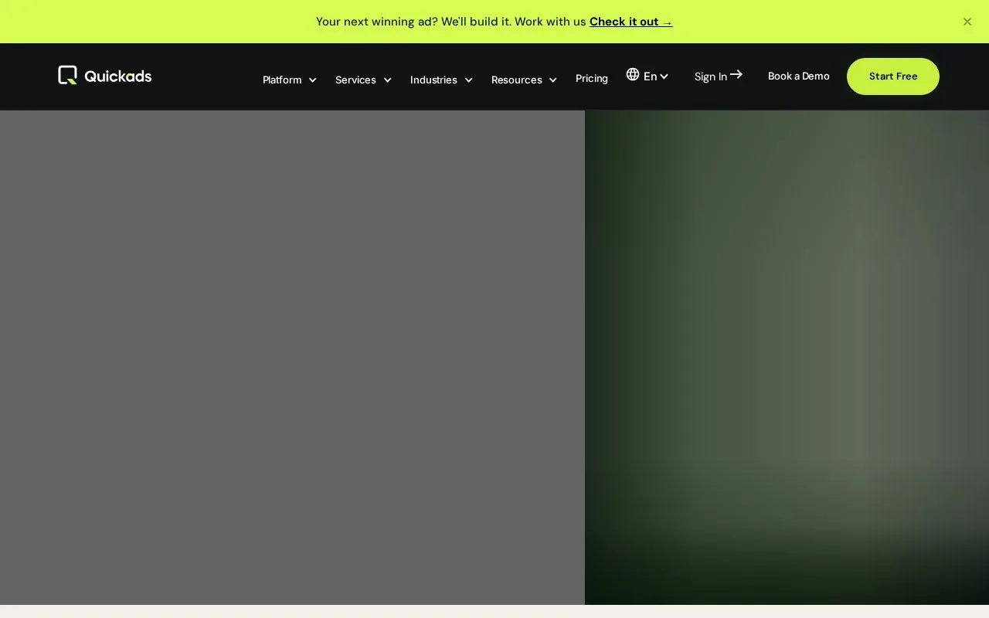This screenshot has width=989, height=618.
Task: Click the green blurred hero image
Action: 787,357
